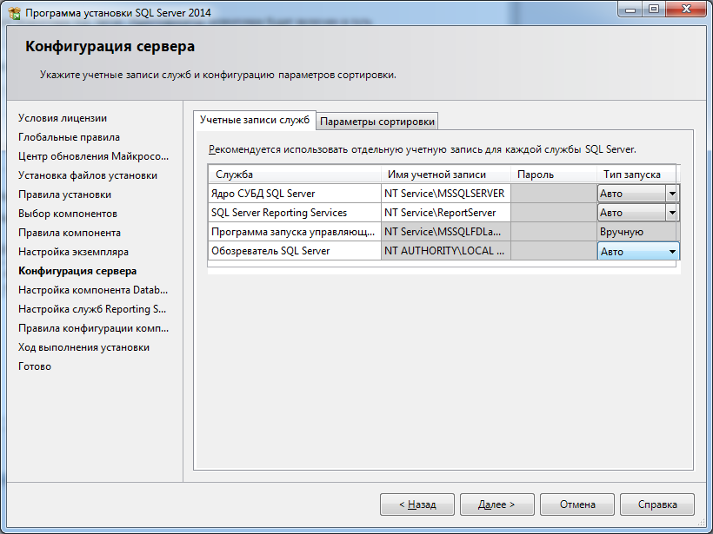
Task: Click the Отмена button
Action: pos(577,504)
